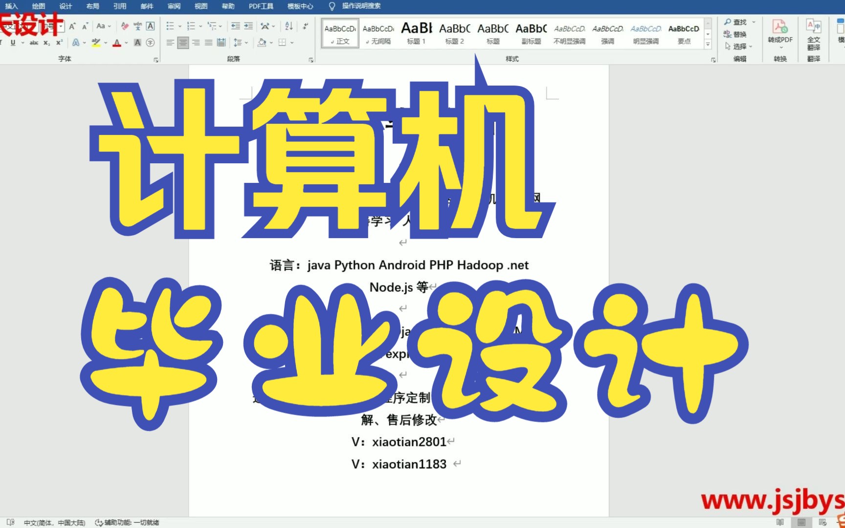This screenshot has width=845, height=528.
Task: Apply superscript formatting
Action: 59,43
